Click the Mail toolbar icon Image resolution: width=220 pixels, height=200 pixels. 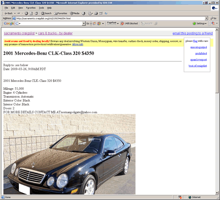89,13
